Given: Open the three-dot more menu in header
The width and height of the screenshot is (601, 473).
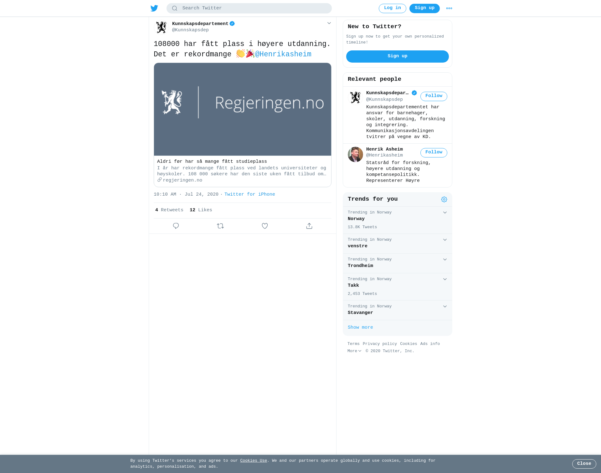Looking at the screenshot, I should [x=449, y=8].
